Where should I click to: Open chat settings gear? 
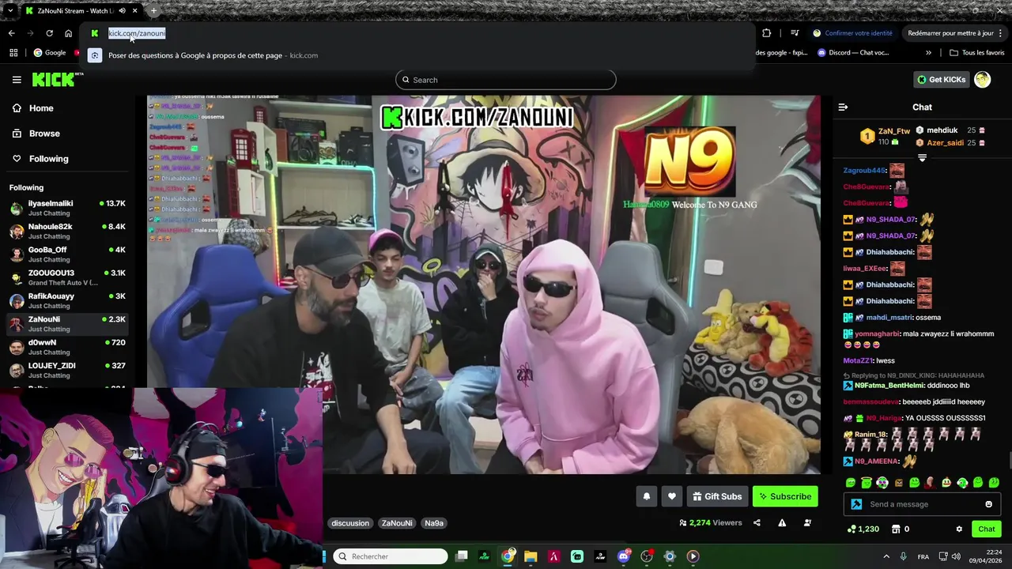(x=959, y=529)
